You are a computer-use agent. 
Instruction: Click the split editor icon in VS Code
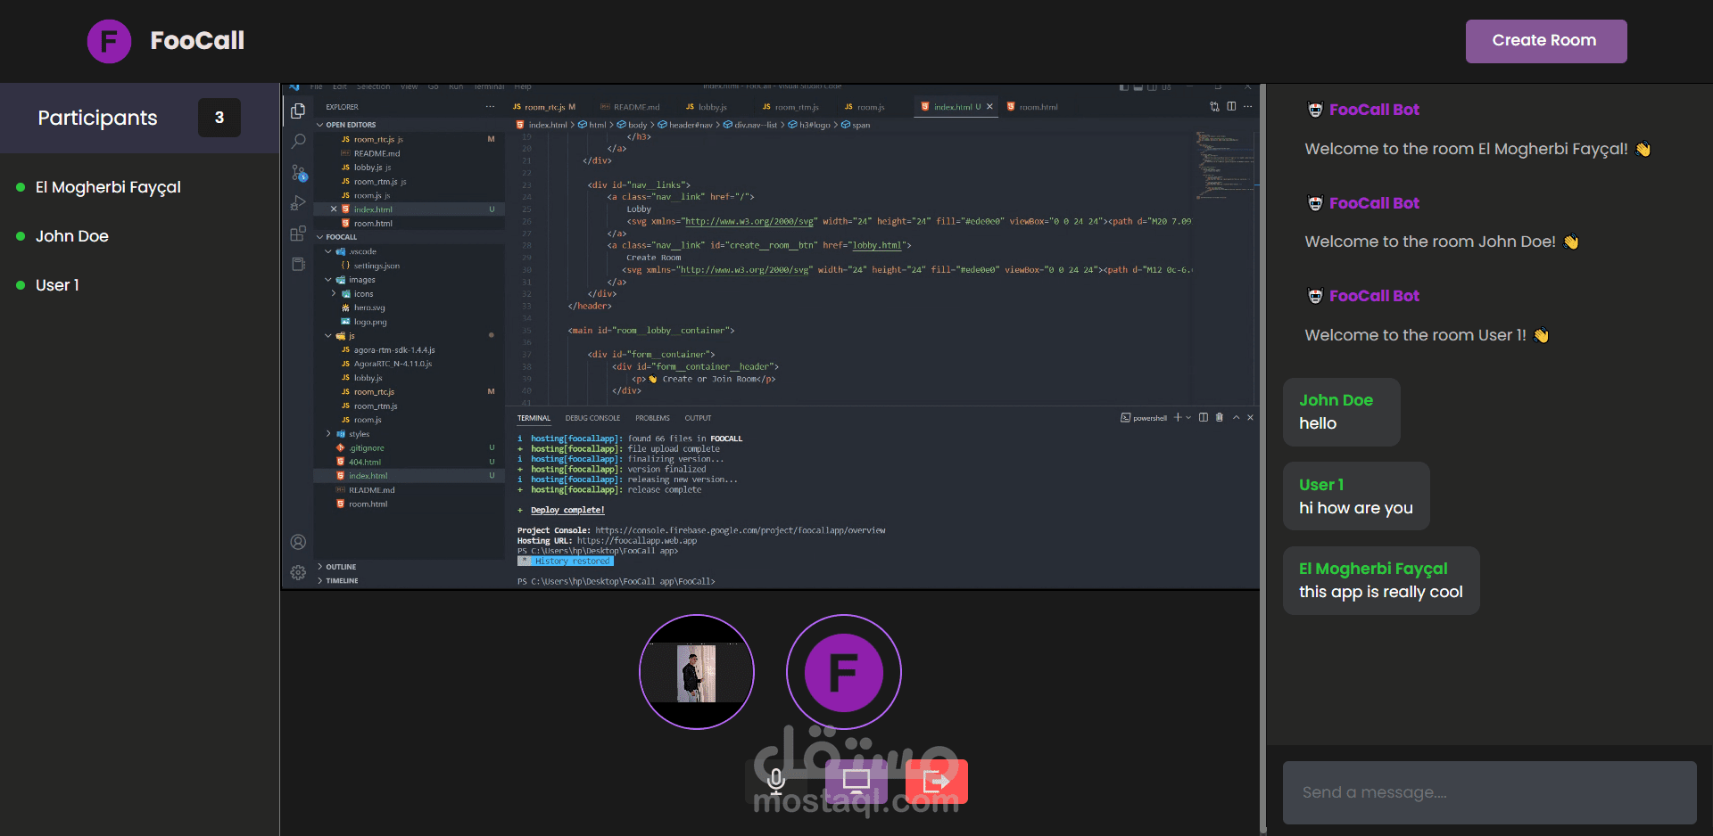coord(1231,107)
